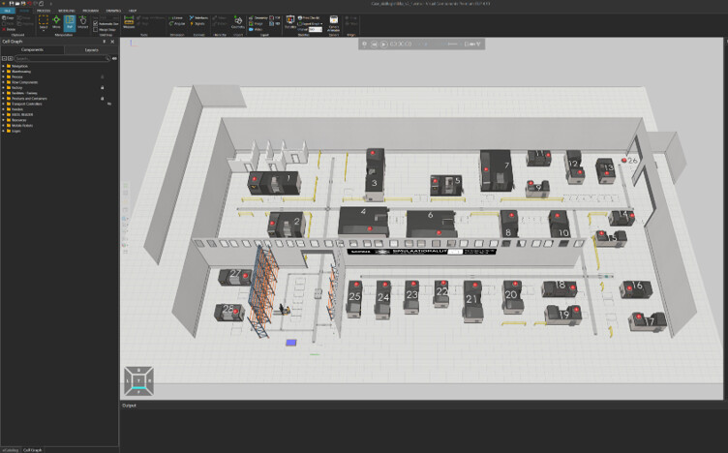The image size is (728, 453).
Task: Click the save icon in quick access toolbar
Action: [12, 3]
